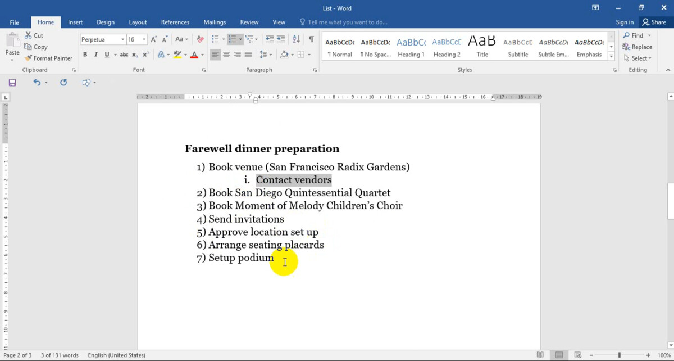Open the font name dropdown showing Perpetua

(x=122, y=39)
